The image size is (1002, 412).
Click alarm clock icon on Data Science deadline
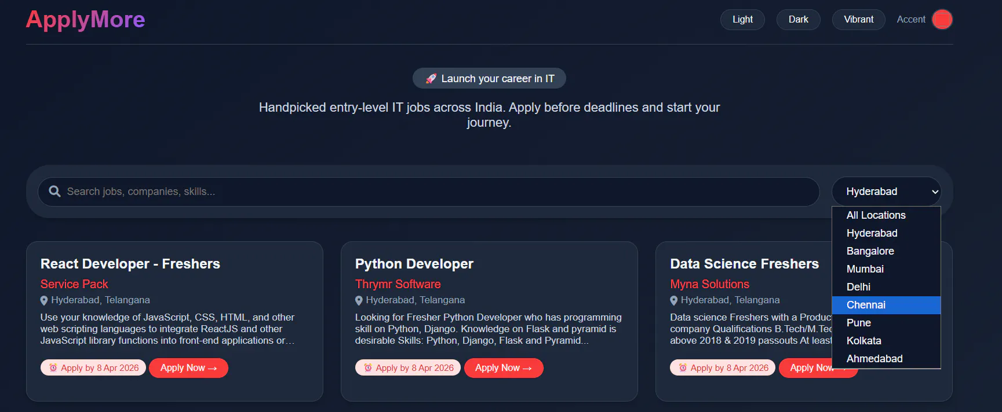point(683,367)
